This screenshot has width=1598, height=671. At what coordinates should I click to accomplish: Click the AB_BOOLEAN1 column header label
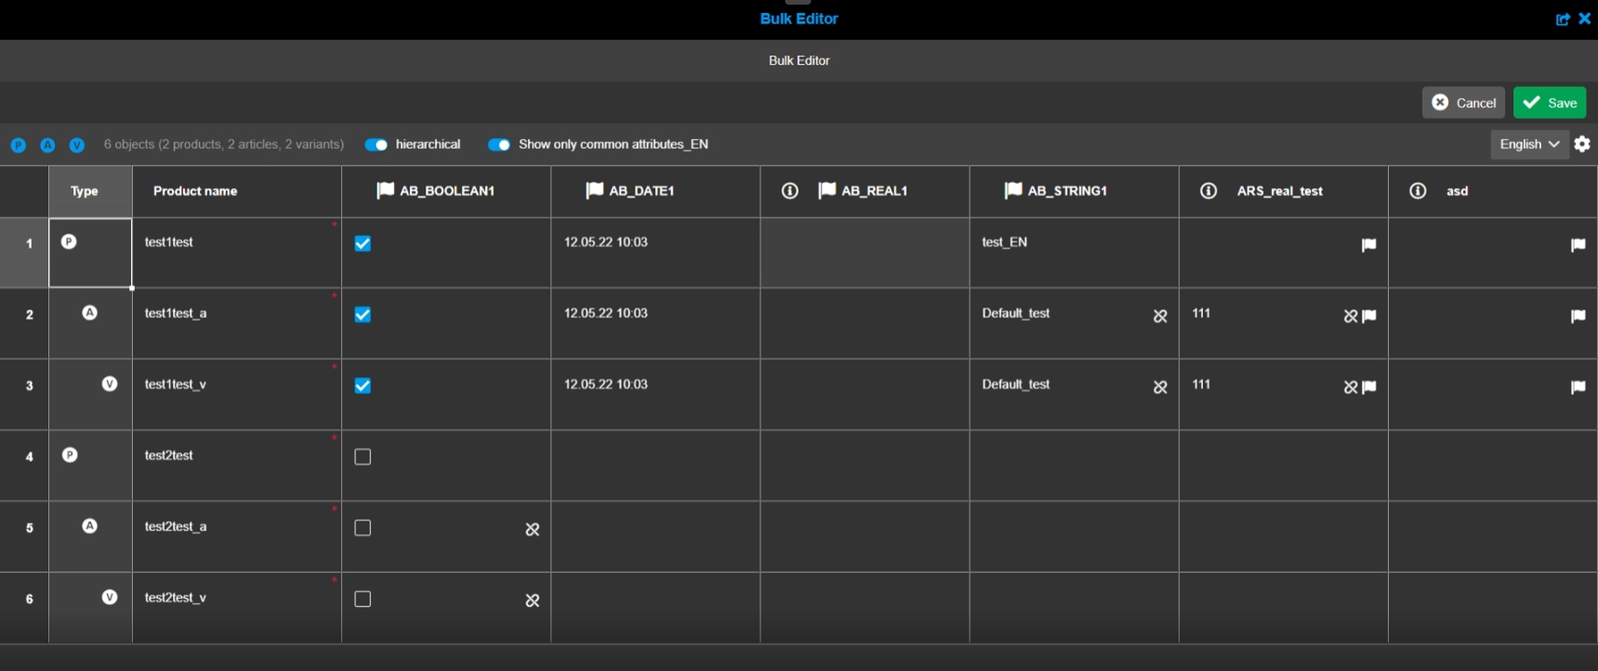coord(447,190)
